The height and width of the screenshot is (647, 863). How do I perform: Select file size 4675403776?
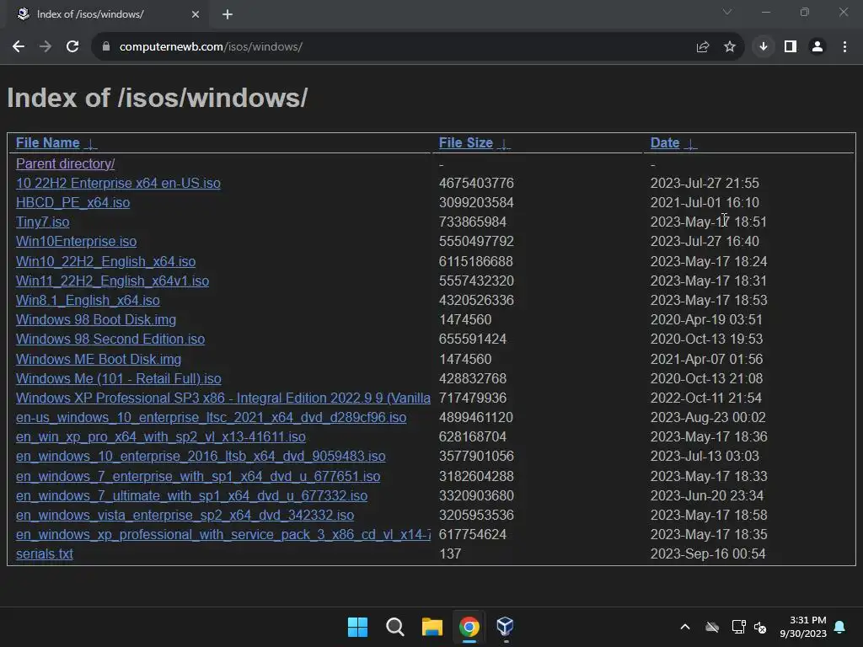pyautogui.click(x=476, y=183)
